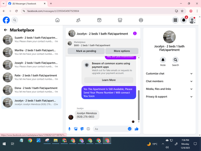Open Suzeth conversation in Marketplace list
Viewport: 201px width, 151px height.
(x=31, y=39)
